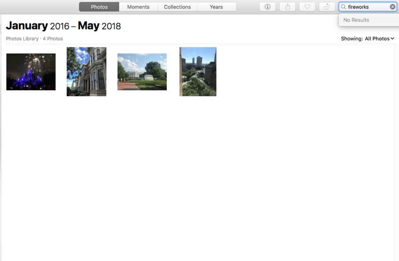The width and height of the screenshot is (399, 261).
Task: Go to the Years view tab
Action: (x=216, y=7)
